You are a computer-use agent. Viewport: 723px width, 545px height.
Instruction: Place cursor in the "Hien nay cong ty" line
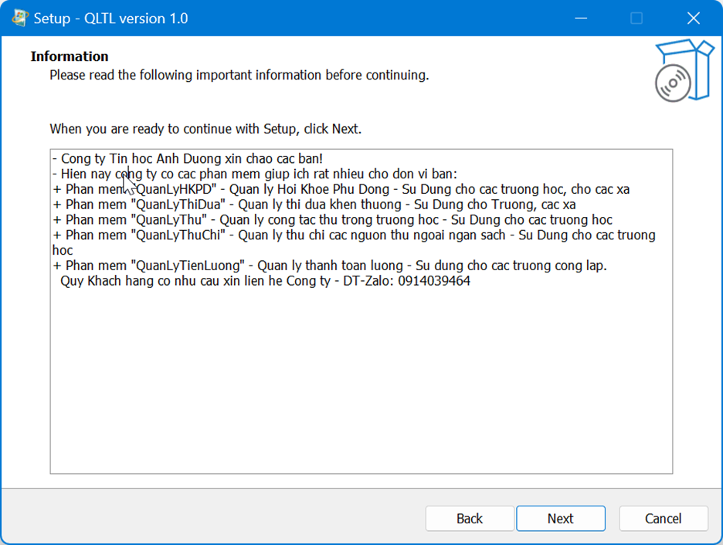coord(263,174)
